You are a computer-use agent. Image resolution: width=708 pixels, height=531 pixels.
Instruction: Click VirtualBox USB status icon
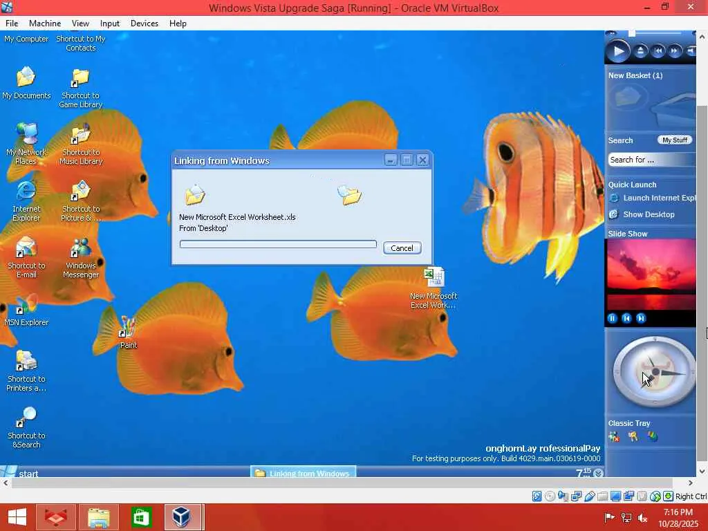coord(589,496)
